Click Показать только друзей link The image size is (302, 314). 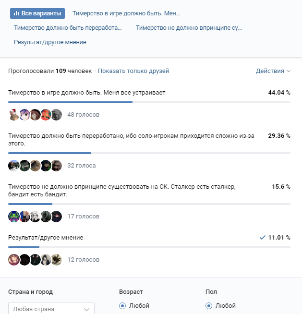coord(133,71)
